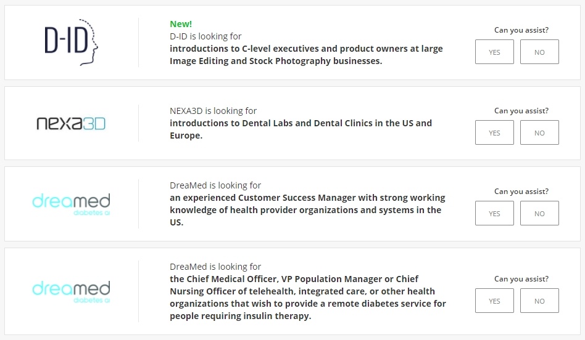Image resolution: width=585 pixels, height=340 pixels.
Task: Open DreaMed's Customer Success Manager request text
Action: [x=307, y=210]
